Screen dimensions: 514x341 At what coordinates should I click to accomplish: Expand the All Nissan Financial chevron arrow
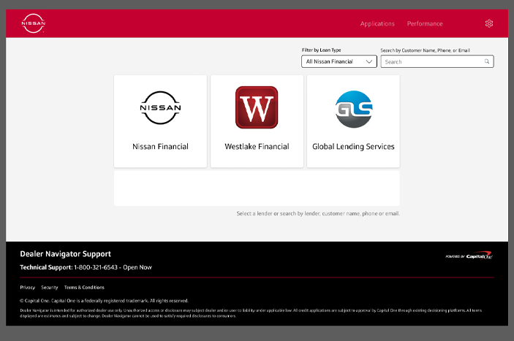coord(369,62)
